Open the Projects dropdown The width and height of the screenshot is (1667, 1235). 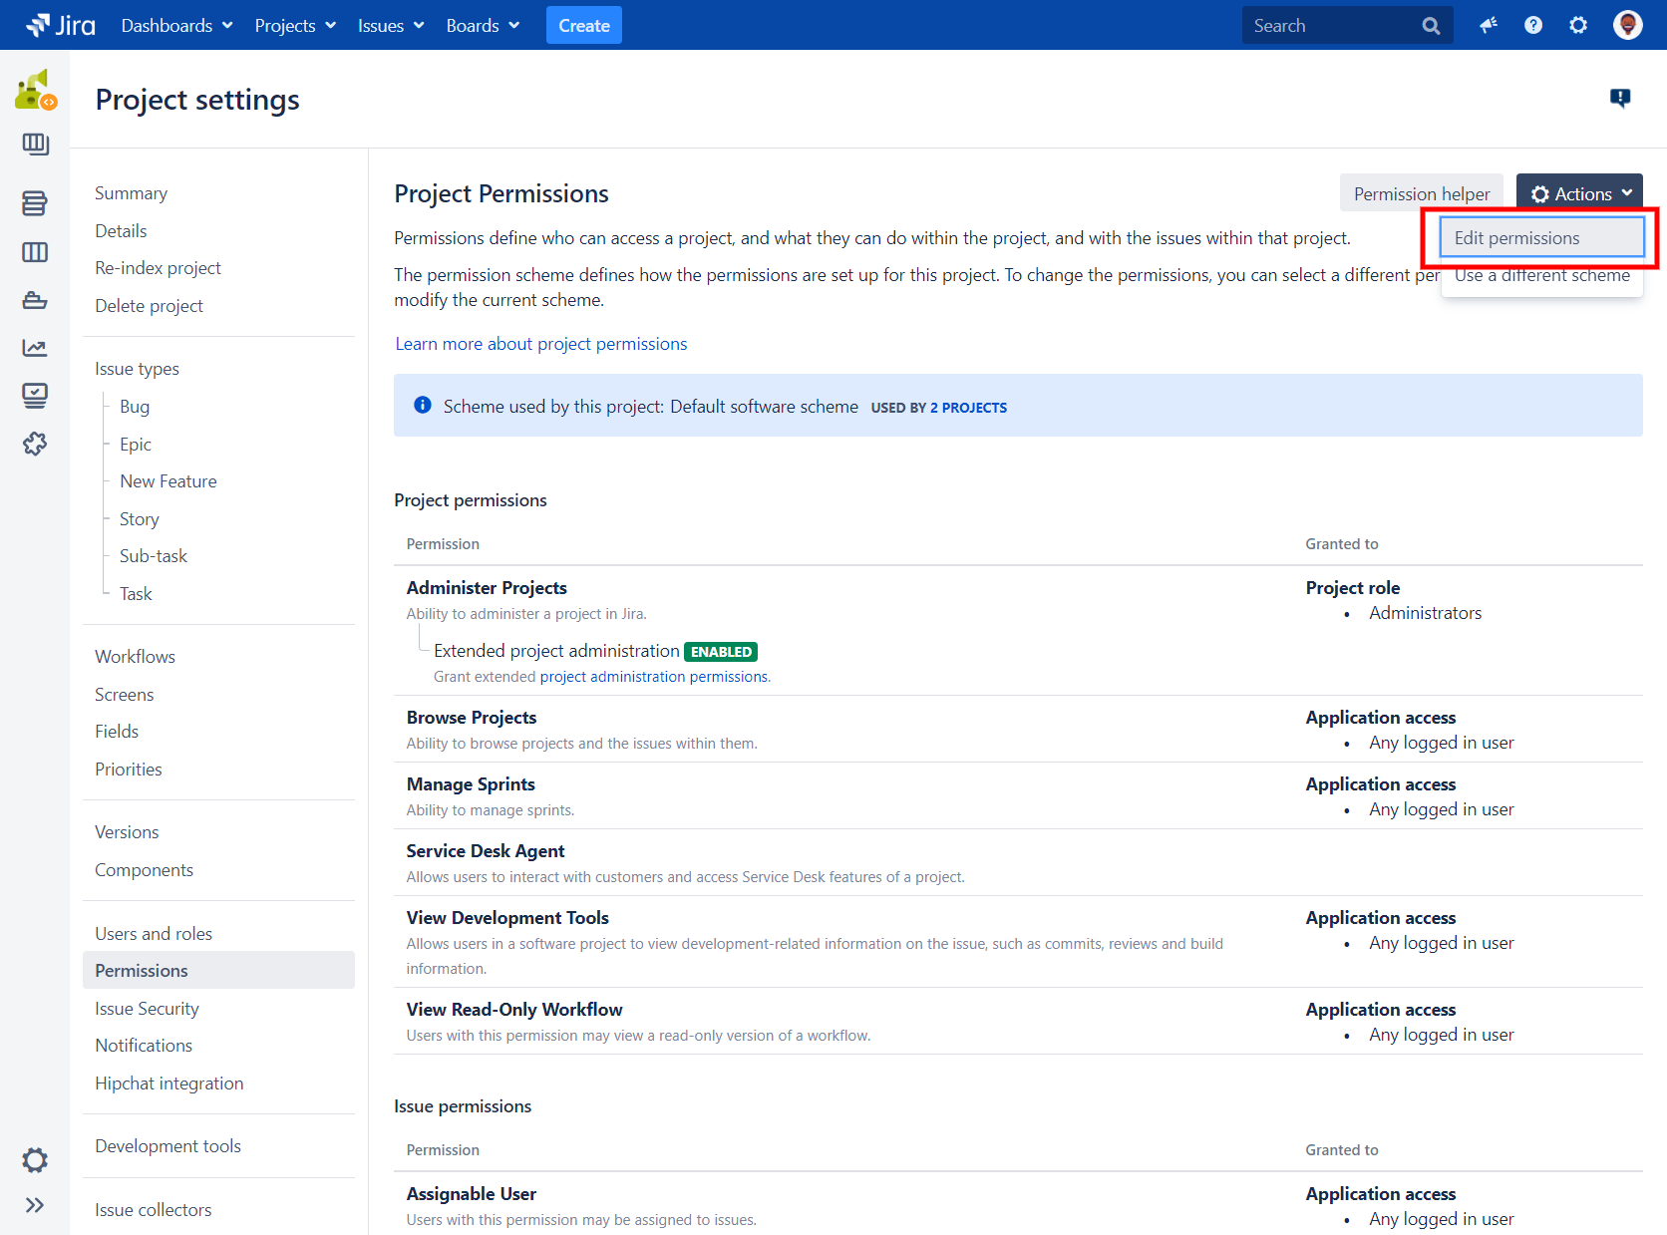tap(294, 25)
